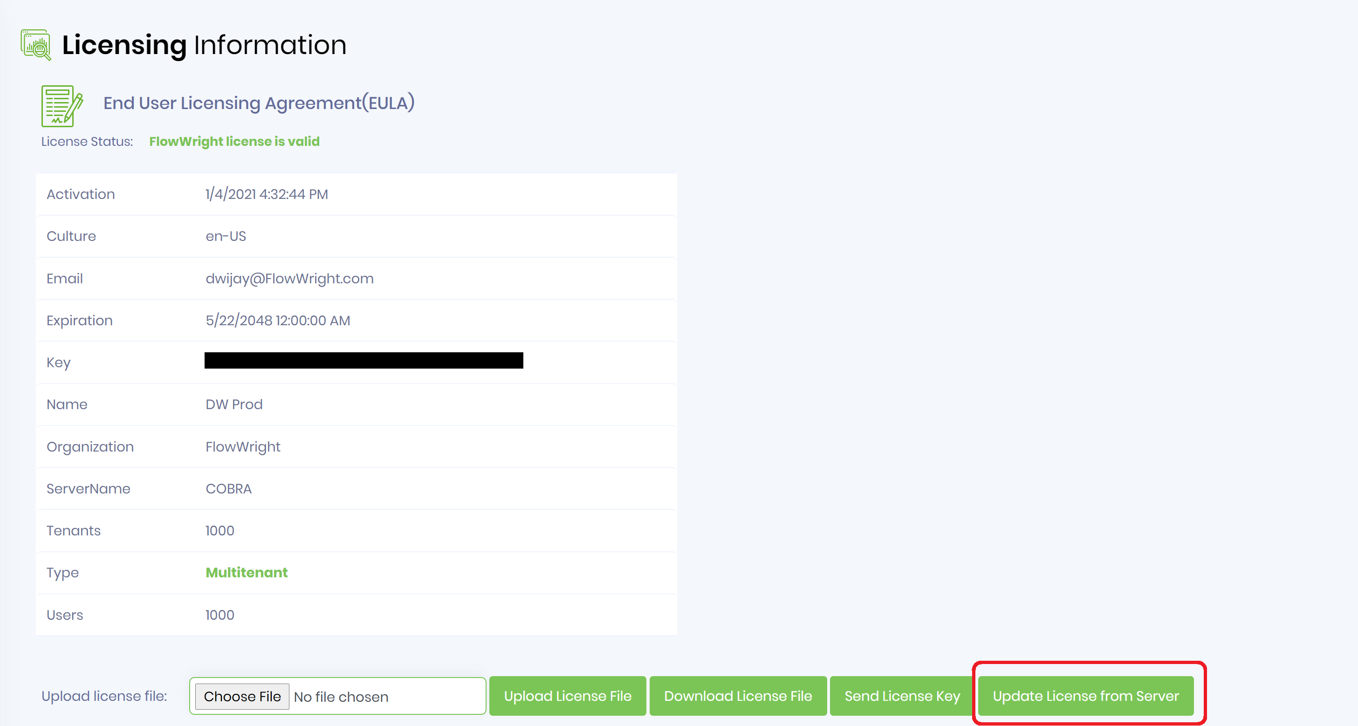Select the Name row showing DW Prod

[x=233, y=404]
